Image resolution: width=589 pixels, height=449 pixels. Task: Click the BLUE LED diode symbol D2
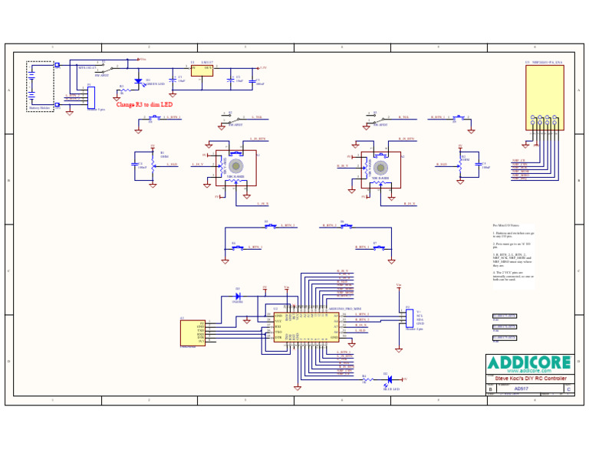(390, 379)
